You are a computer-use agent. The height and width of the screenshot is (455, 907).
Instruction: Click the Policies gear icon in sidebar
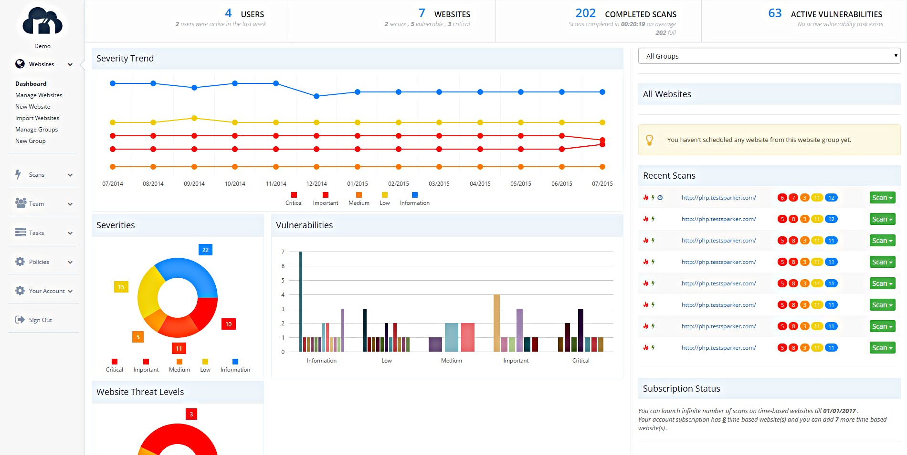coord(20,262)
